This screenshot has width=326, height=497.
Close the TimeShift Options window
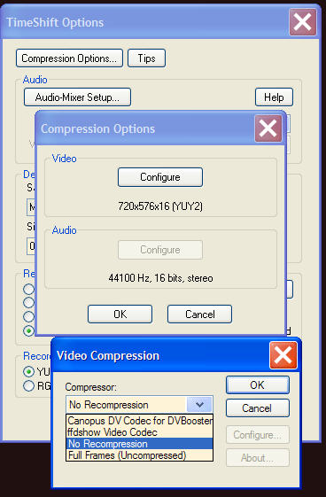(x=303, y=22)
